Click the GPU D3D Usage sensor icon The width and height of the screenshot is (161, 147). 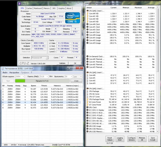click(x=87, y=126)
